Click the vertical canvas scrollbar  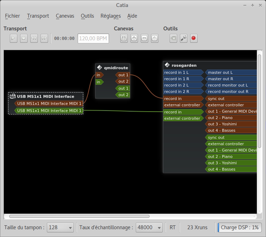[259, 101]
